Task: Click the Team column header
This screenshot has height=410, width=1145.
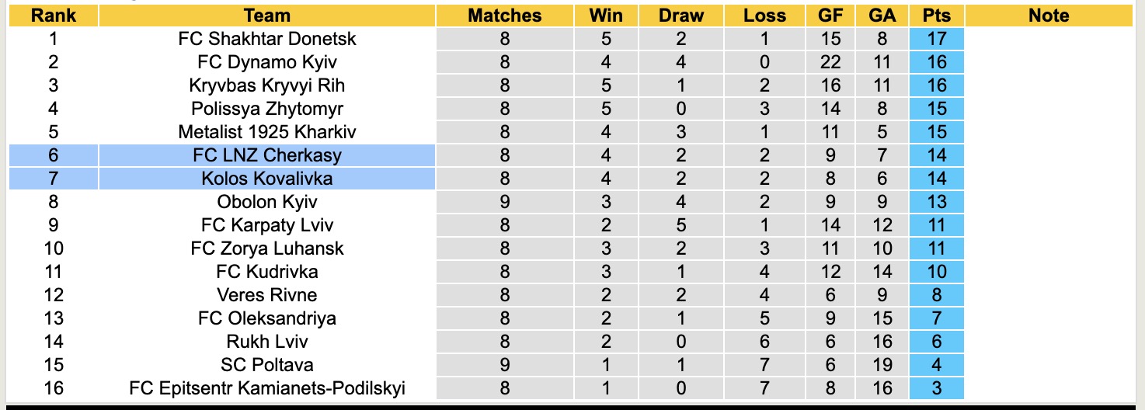Action: [x=266, y=16]
